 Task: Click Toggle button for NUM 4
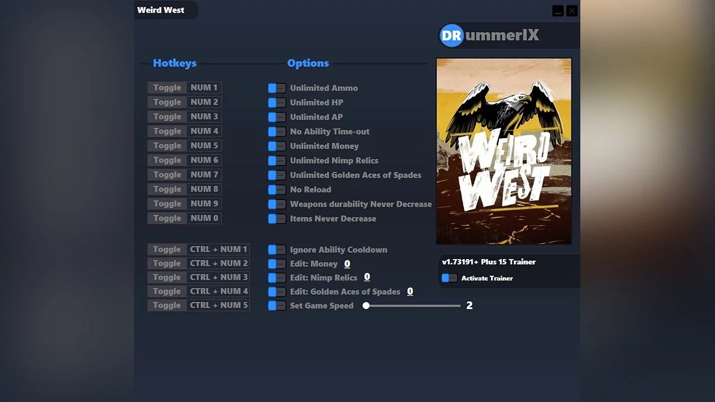click(167, 131)
